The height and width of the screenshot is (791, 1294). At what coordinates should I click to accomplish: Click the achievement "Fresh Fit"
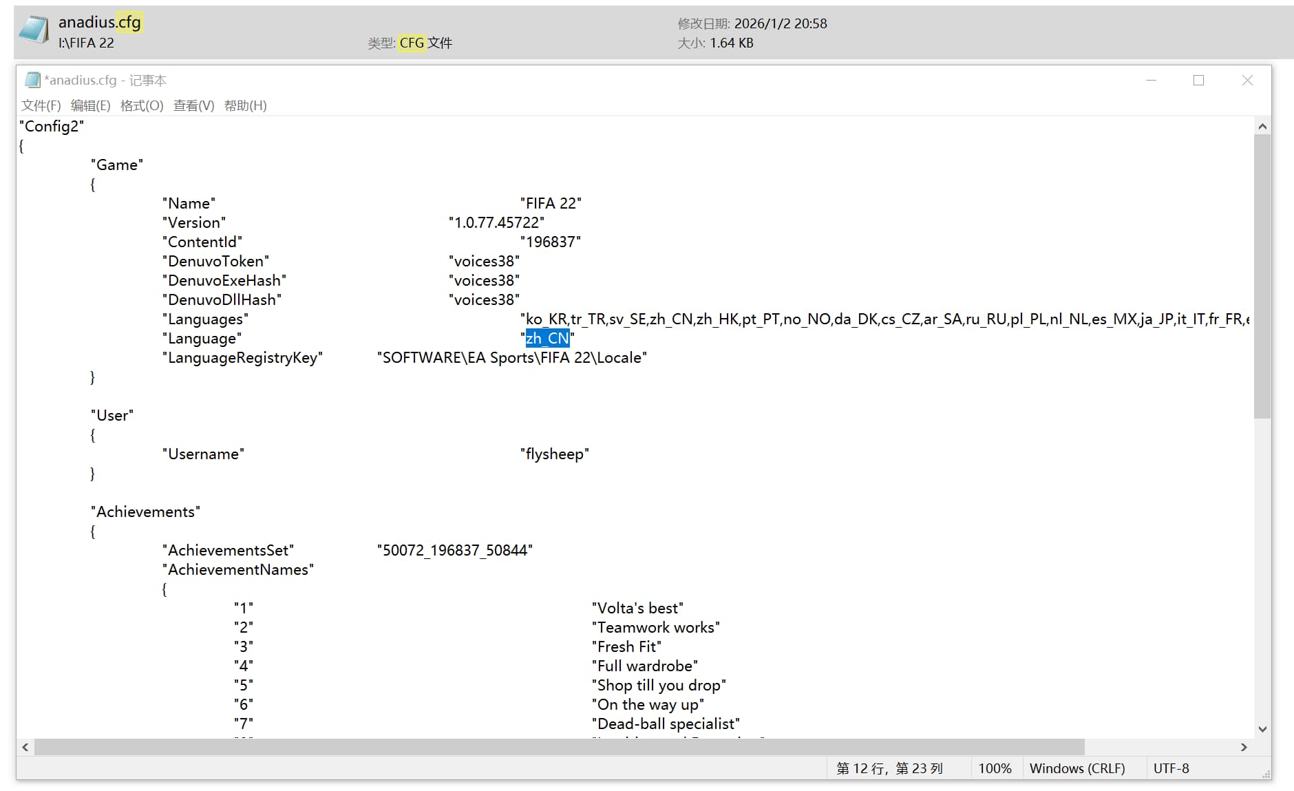[626, 646]
